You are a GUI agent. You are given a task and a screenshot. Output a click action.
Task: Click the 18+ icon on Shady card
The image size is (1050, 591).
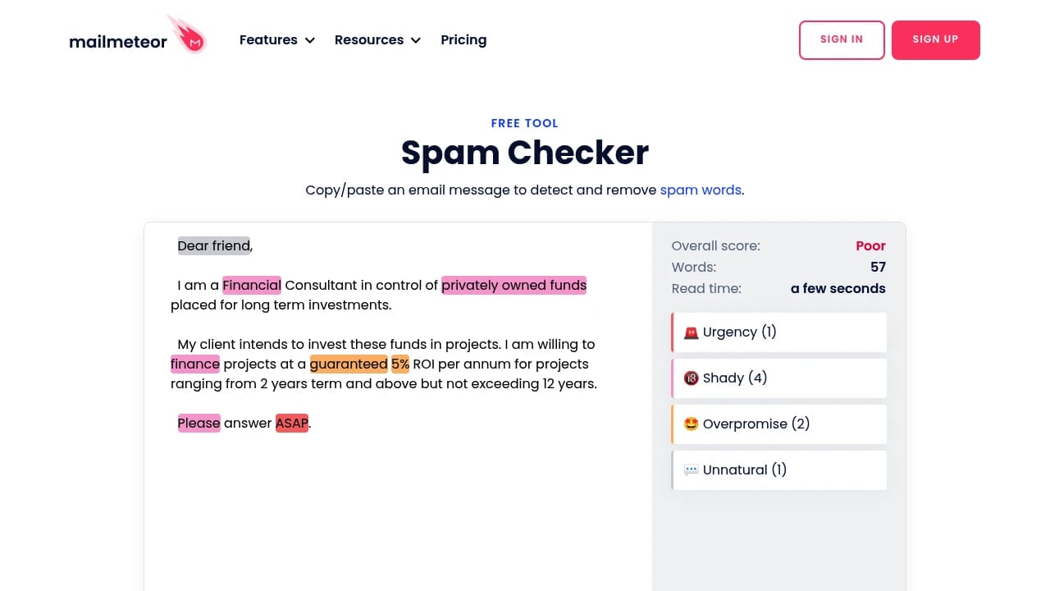point(692,378)
